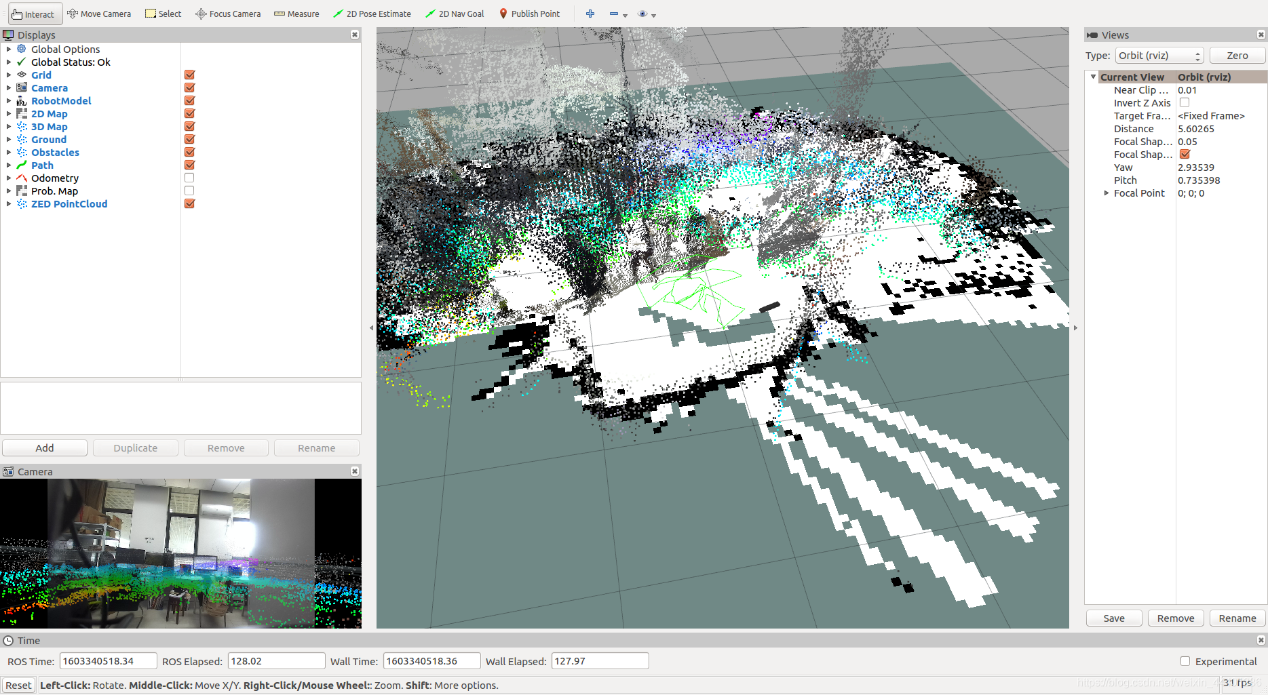The width and height of the screenshot is (1268, 695).
Task: Save the current view
Action: click(x=1114, y=618)
